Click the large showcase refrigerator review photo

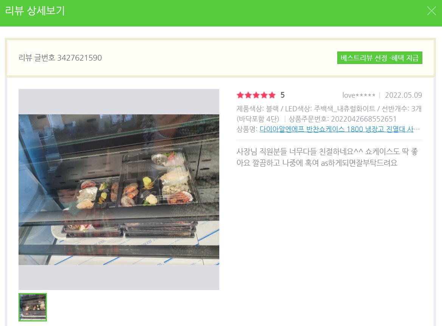click(119, 189)
